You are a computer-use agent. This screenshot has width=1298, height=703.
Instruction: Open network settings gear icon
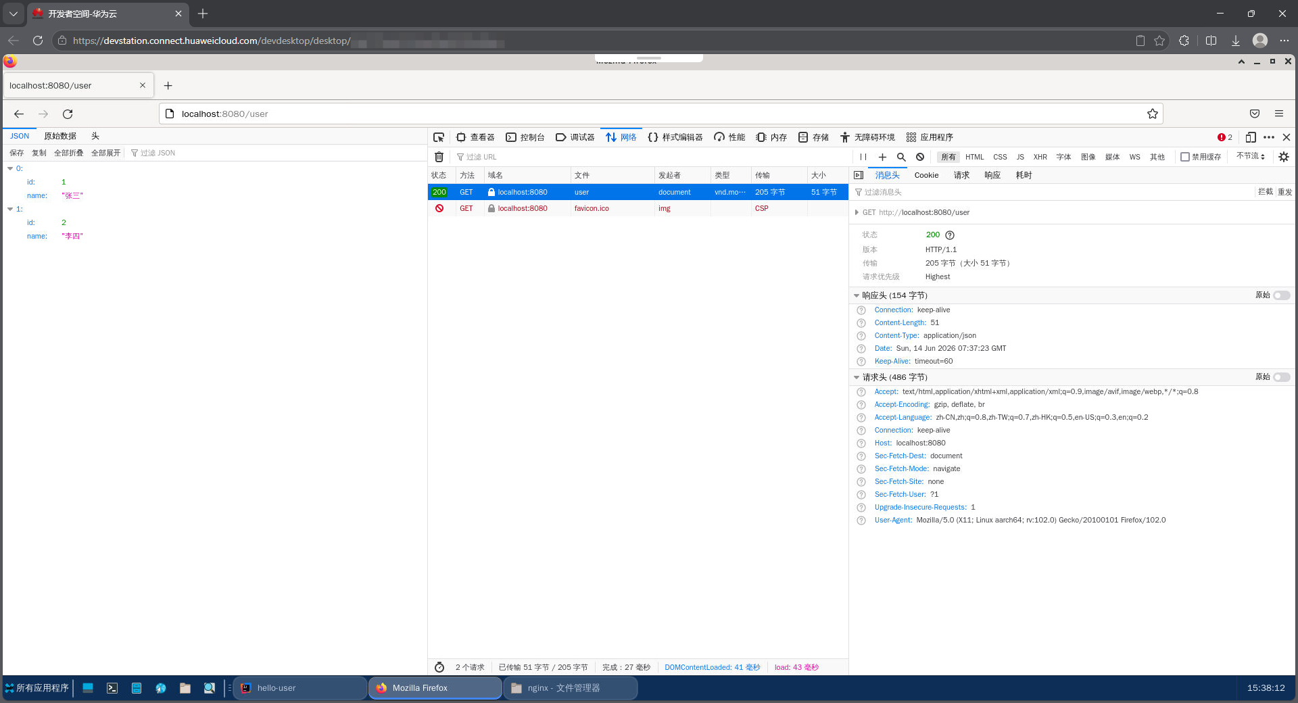click(1284, 157)
